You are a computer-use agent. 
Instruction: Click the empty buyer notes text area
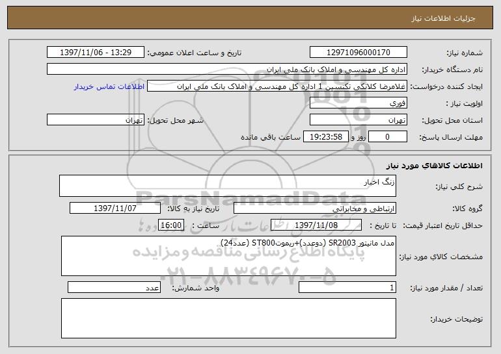[228, 318]
